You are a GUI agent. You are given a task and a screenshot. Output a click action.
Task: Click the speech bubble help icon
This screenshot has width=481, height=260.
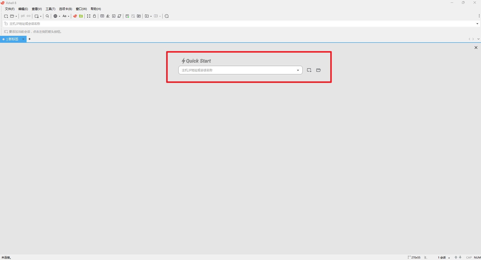pyautogui.click(x=167, y=16)
